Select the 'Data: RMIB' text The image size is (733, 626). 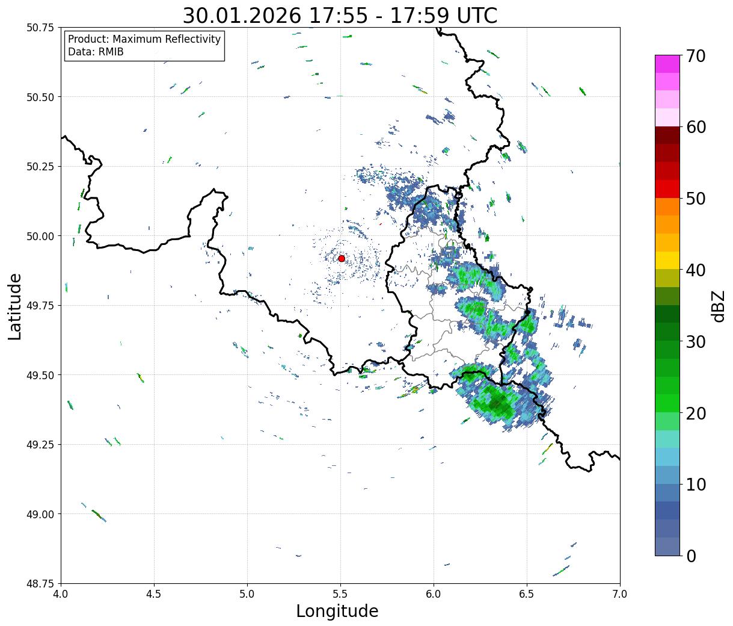96,52
